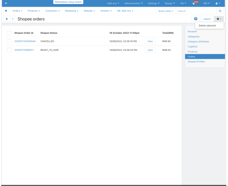The width and height of the screenshot is (228, 186).
Task: Open the Marketing menu
Action: point(72,11)
